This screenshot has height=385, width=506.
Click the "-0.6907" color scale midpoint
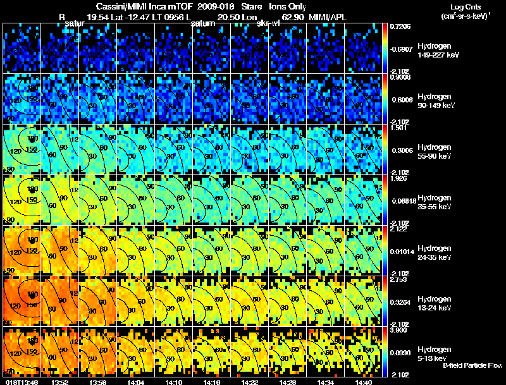click(x=402, y=49)
